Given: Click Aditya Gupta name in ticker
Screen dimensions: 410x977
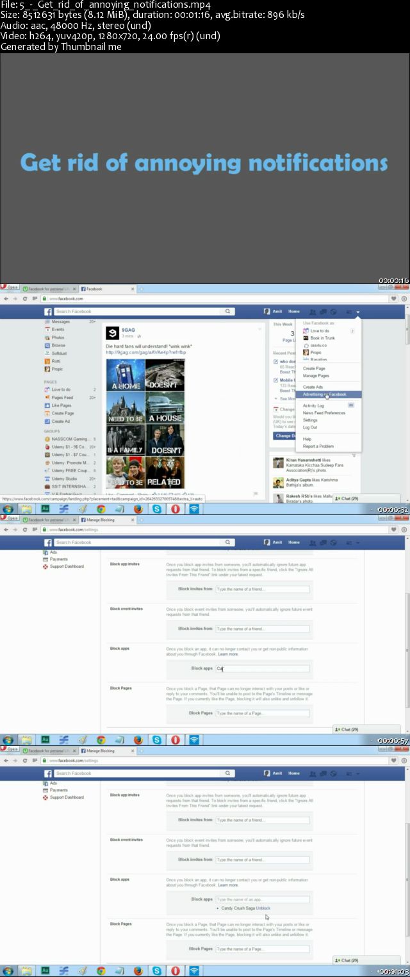Looking at the screenshot, I should (299, 480).
